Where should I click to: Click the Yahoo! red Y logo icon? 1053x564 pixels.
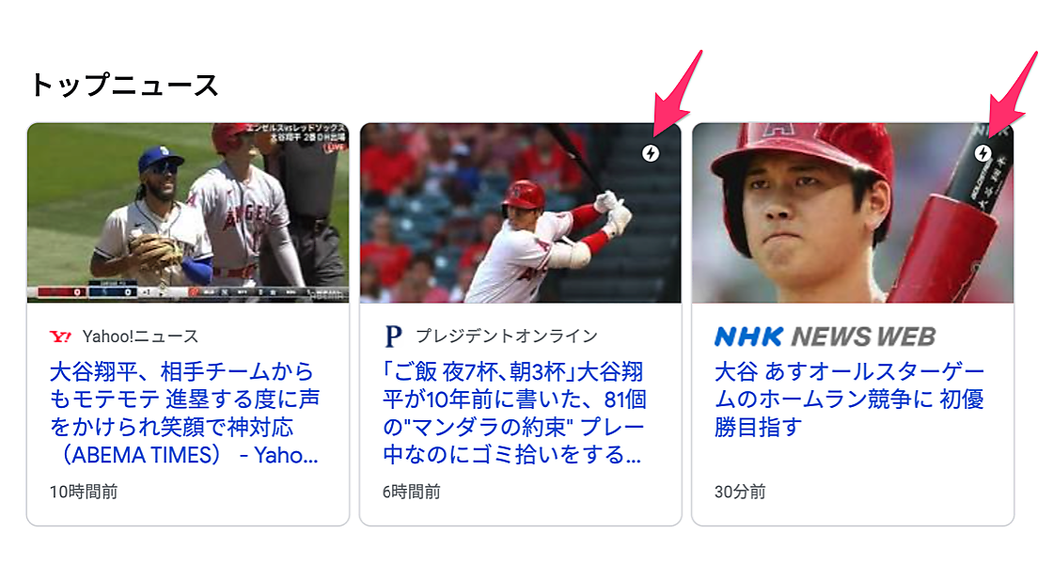tap(60, 337)
